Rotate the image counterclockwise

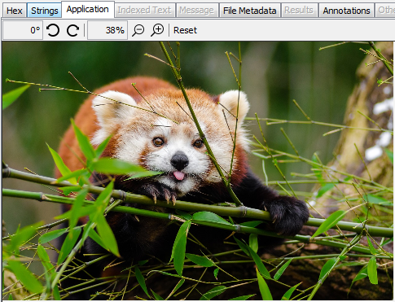(x=53, y=30)
